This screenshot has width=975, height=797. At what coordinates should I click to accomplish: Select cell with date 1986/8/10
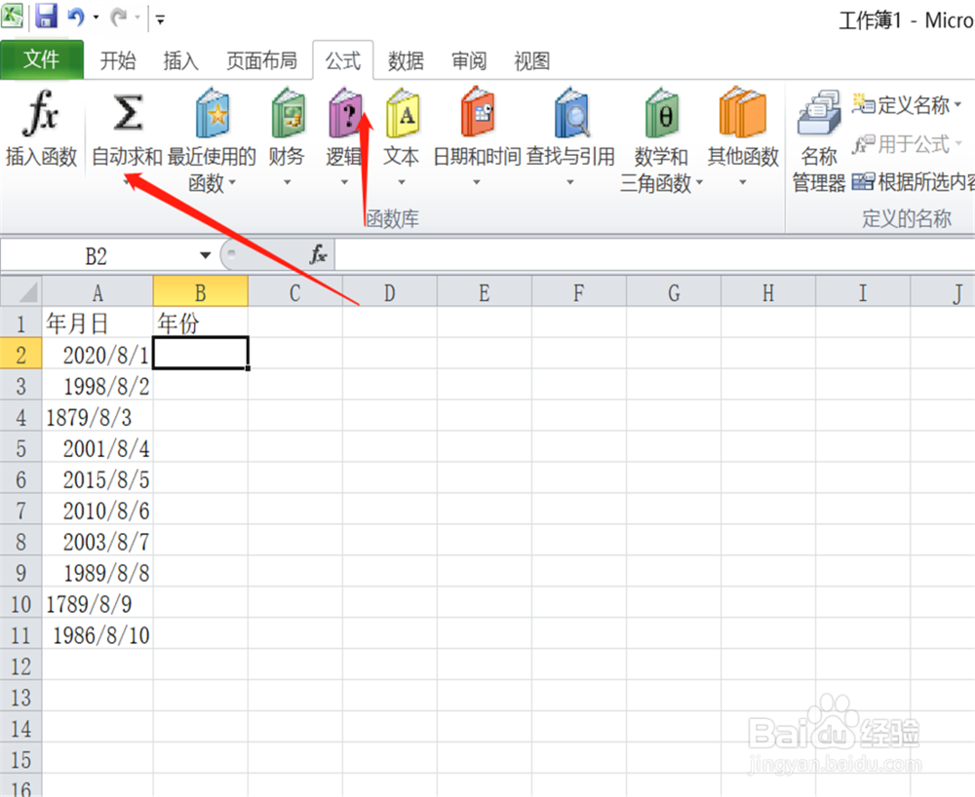[97, 635]
